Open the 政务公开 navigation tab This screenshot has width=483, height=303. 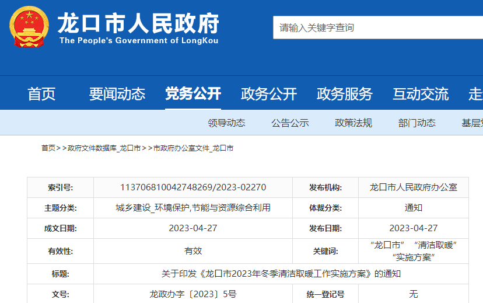coord(269,93)
